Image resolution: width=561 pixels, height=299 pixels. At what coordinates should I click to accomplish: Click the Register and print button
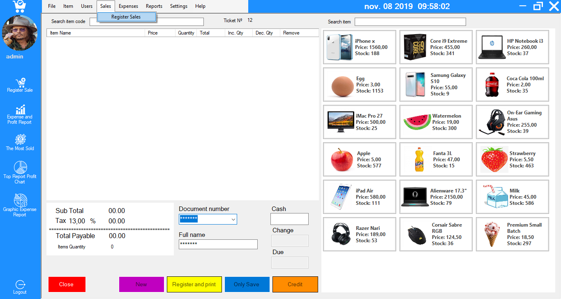point(194,284)
